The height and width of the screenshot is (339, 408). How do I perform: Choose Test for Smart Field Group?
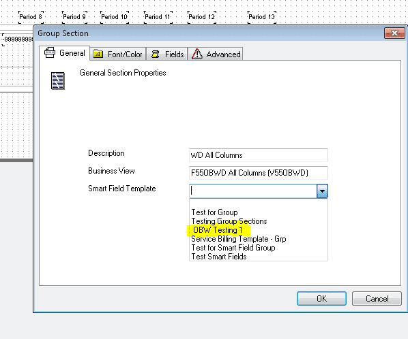tap(233, 248)
